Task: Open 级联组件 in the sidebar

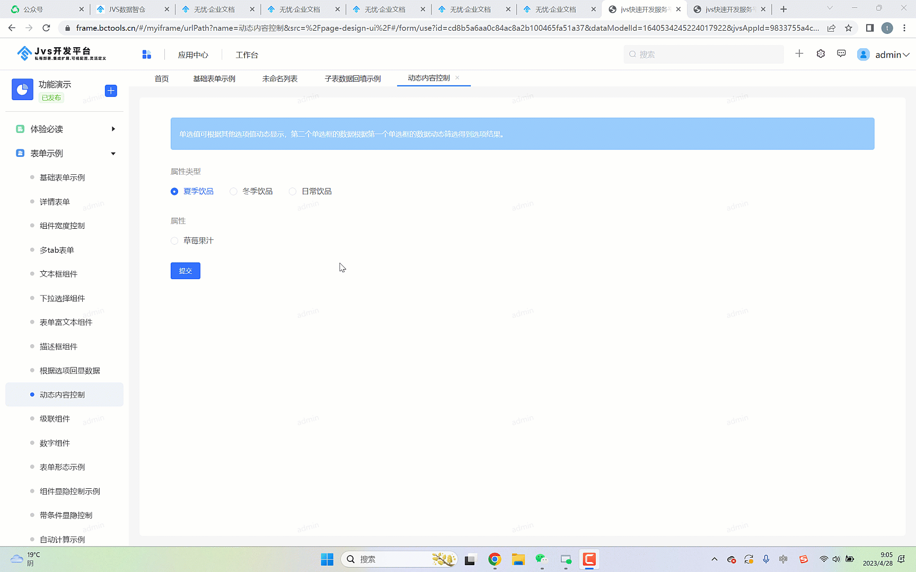Action: click(64, 419)
